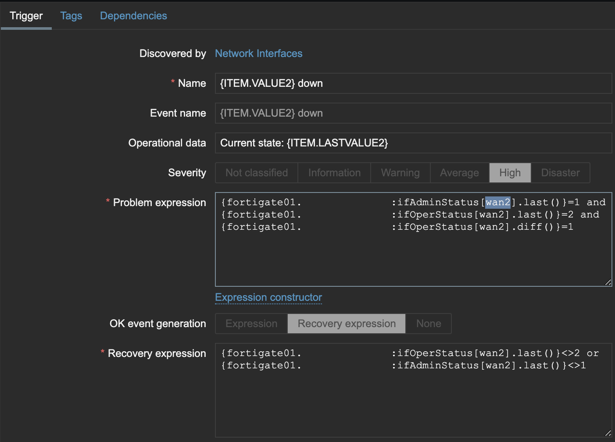
Task: Choose Recovery expression for OK event
Action: (347, 324)
